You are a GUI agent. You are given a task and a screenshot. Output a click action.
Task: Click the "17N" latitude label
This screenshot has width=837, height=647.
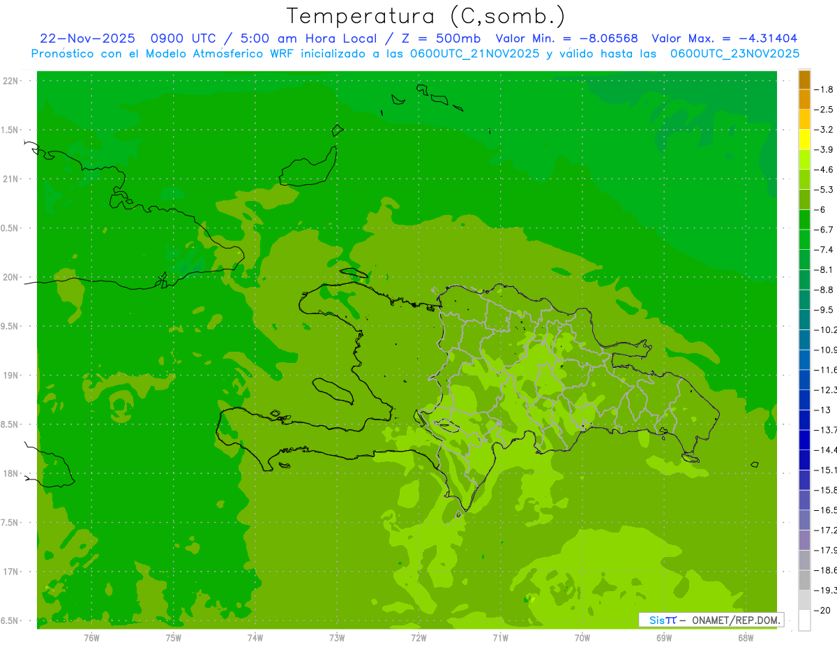point(11,572)
